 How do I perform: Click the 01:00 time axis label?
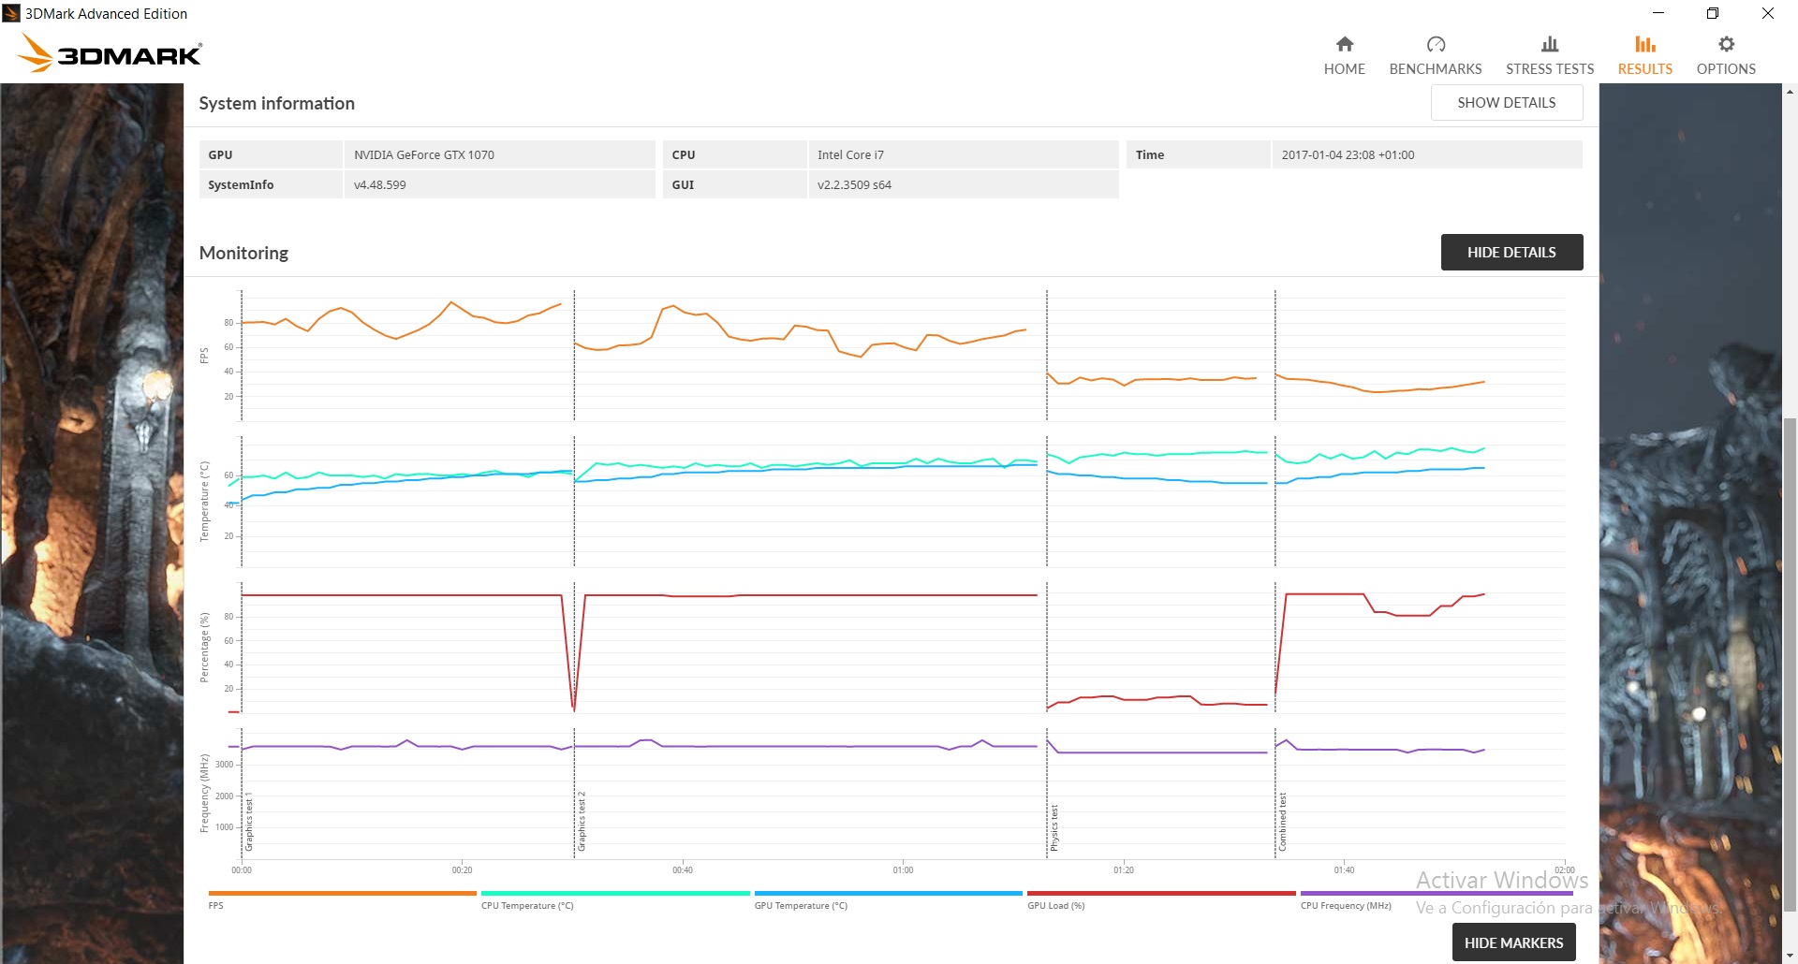pyautogui.click(x=903, y=870)
